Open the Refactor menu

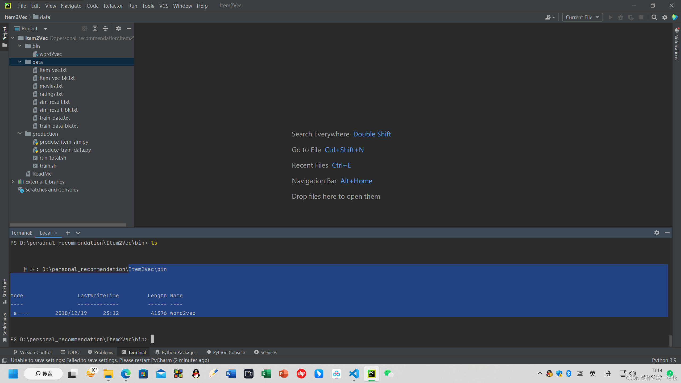[x=113, y=6]
